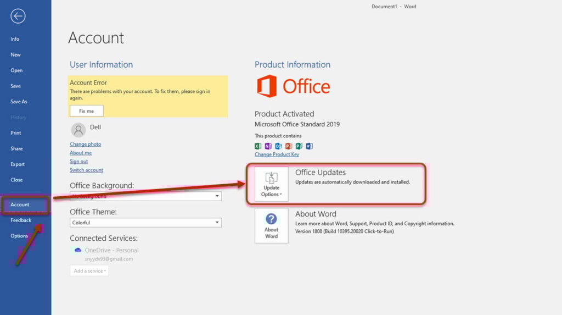Click the OneDrive - Personal service entry
This screenshot has height=315, width=562.
click(x=111, y=250)
